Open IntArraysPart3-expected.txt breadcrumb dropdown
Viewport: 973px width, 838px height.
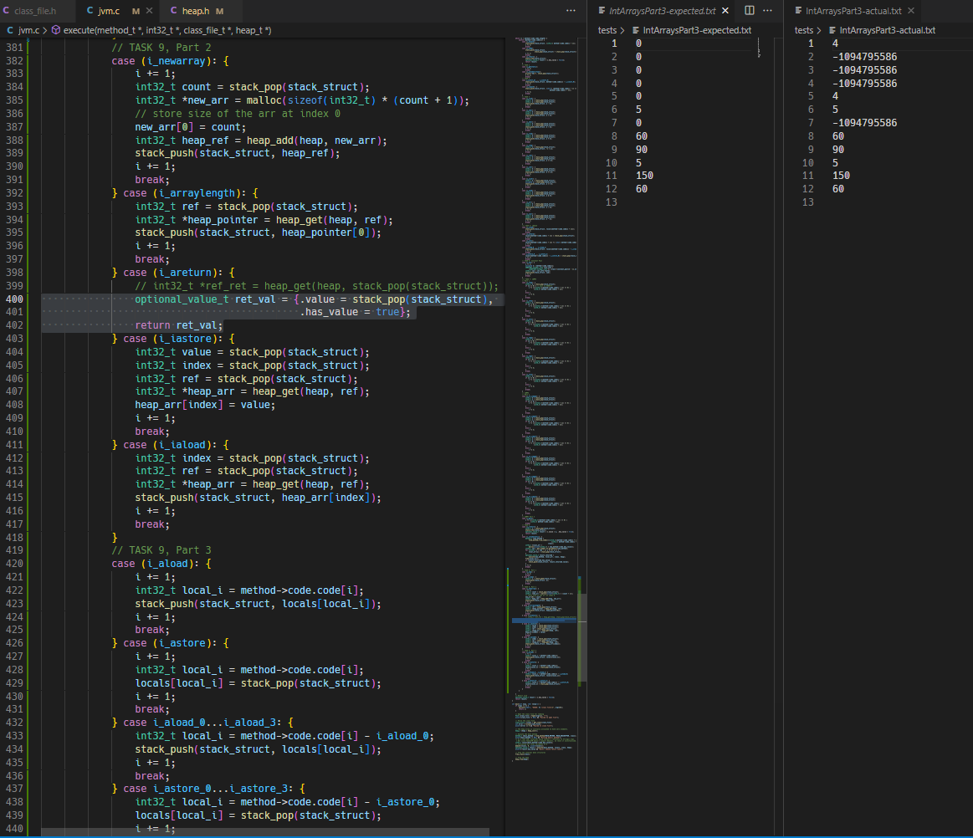(x=696, y=30)
